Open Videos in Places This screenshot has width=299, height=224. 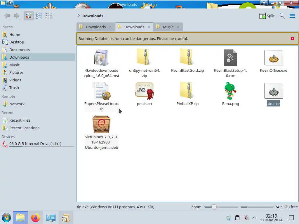click(x=38, y=80)
